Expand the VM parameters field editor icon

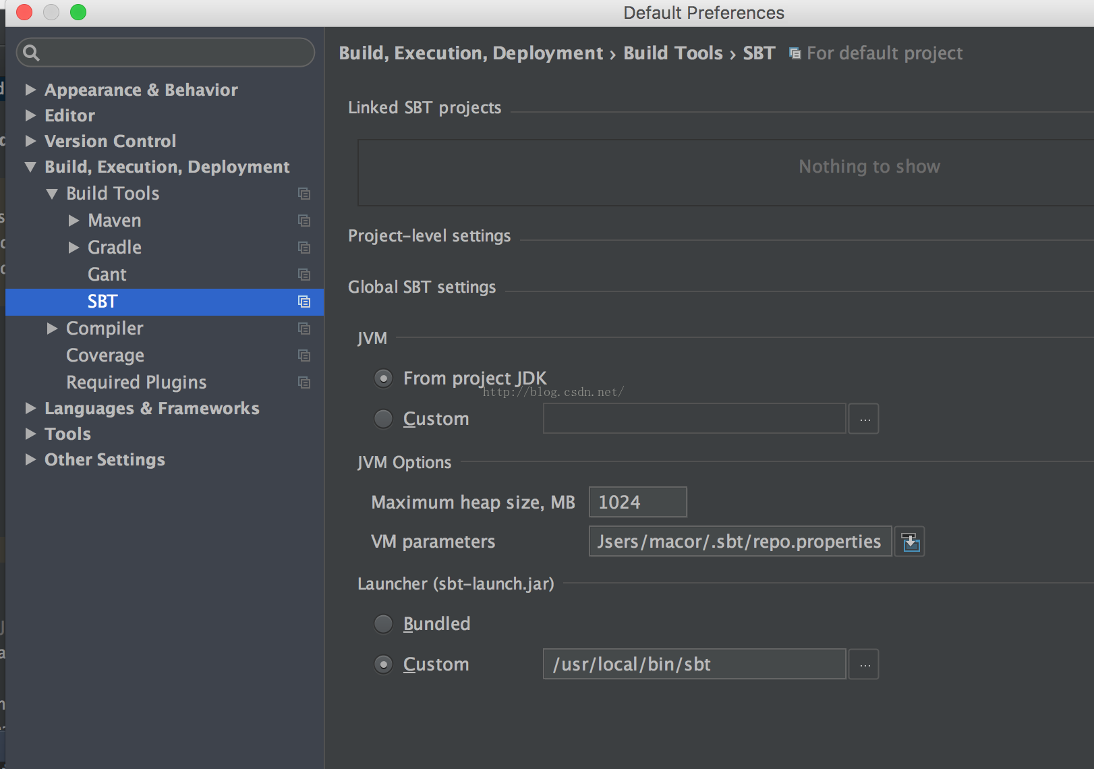[910, 542]
